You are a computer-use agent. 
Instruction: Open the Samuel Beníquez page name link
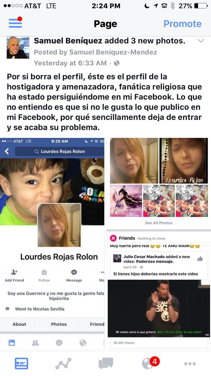[68, 41]
